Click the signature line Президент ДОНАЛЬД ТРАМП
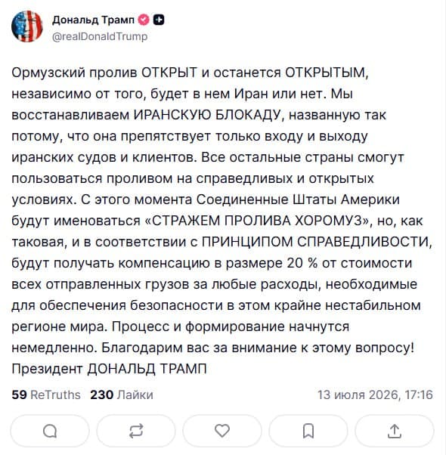 tap(109, 369)
